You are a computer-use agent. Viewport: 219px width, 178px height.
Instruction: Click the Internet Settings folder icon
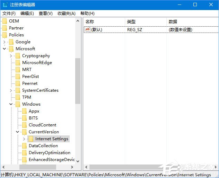(x=31, y=139)
